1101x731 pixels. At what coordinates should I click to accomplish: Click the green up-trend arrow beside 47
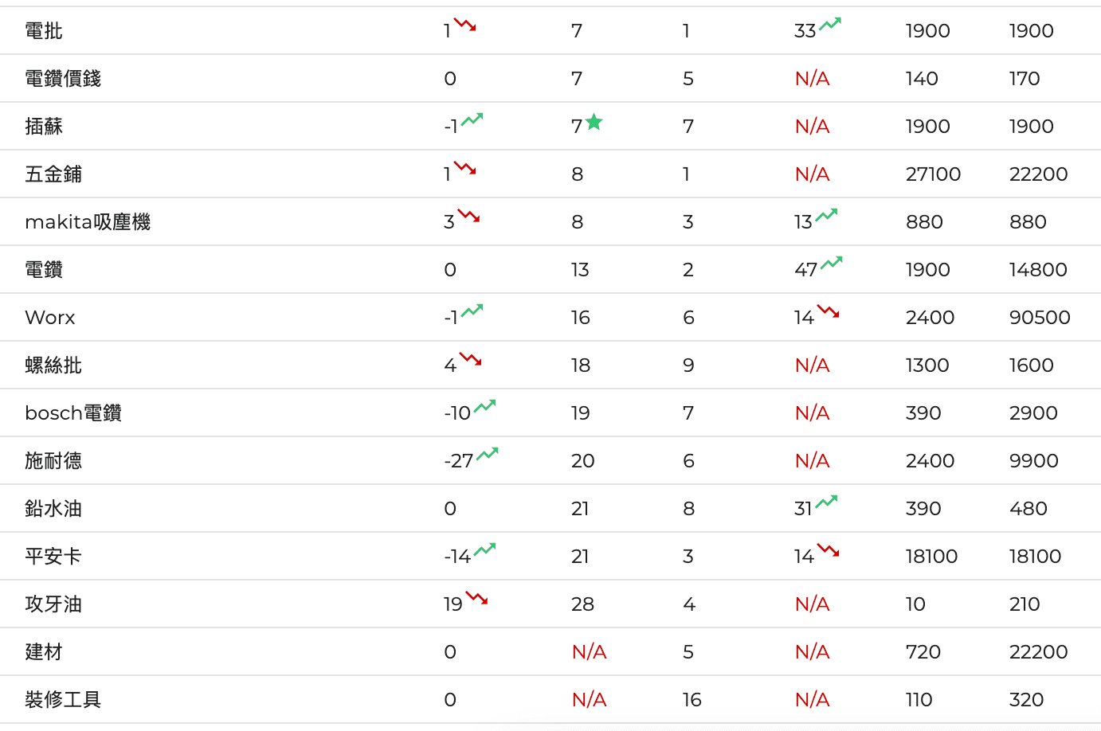pyautogui.click(x=832, y=263)
